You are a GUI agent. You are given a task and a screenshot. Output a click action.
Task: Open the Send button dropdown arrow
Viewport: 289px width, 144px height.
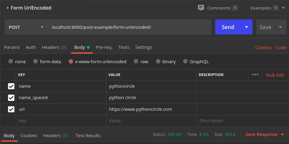click(x=247, y=27)
